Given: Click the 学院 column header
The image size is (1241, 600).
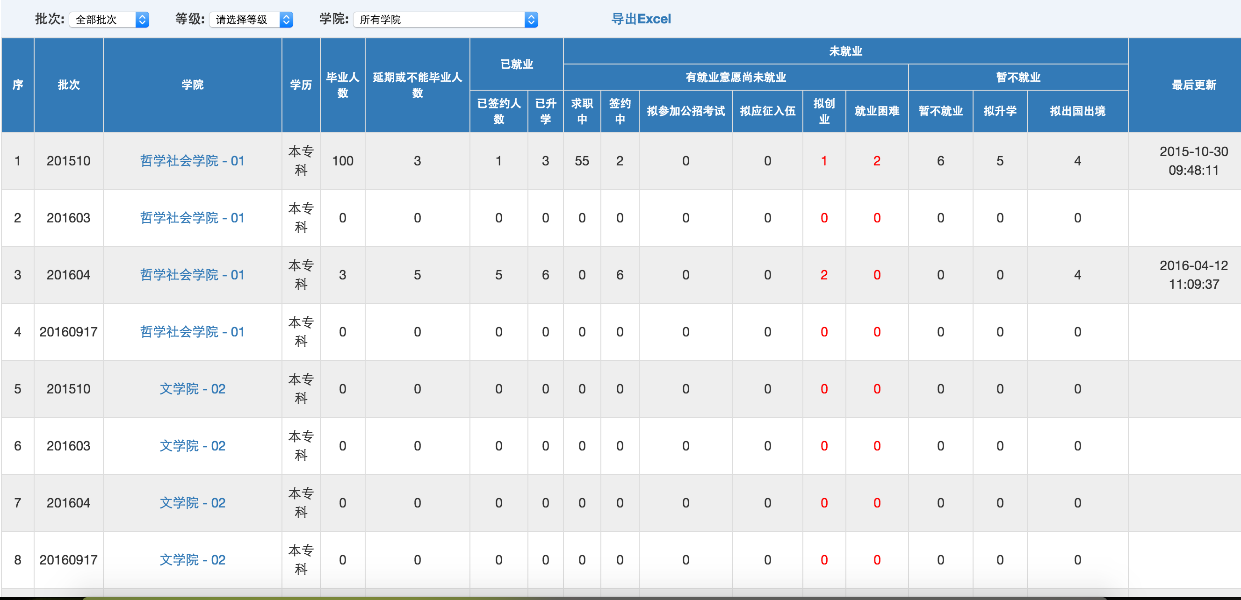Looking at the screenshot, I should [192, 85].
